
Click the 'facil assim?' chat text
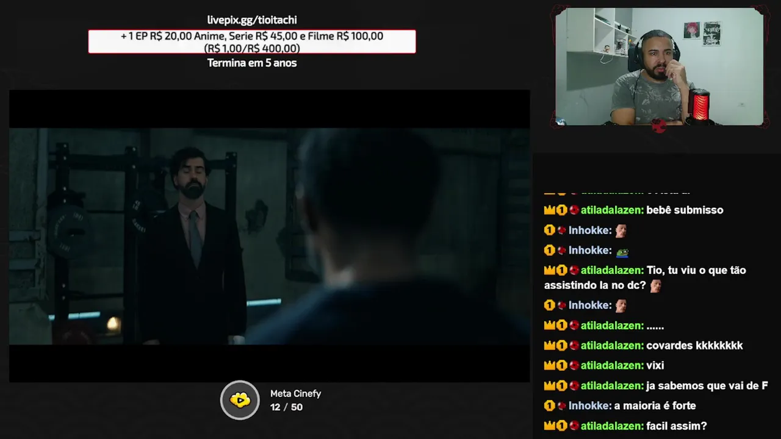pyautogui.click(x=677, y=426)
